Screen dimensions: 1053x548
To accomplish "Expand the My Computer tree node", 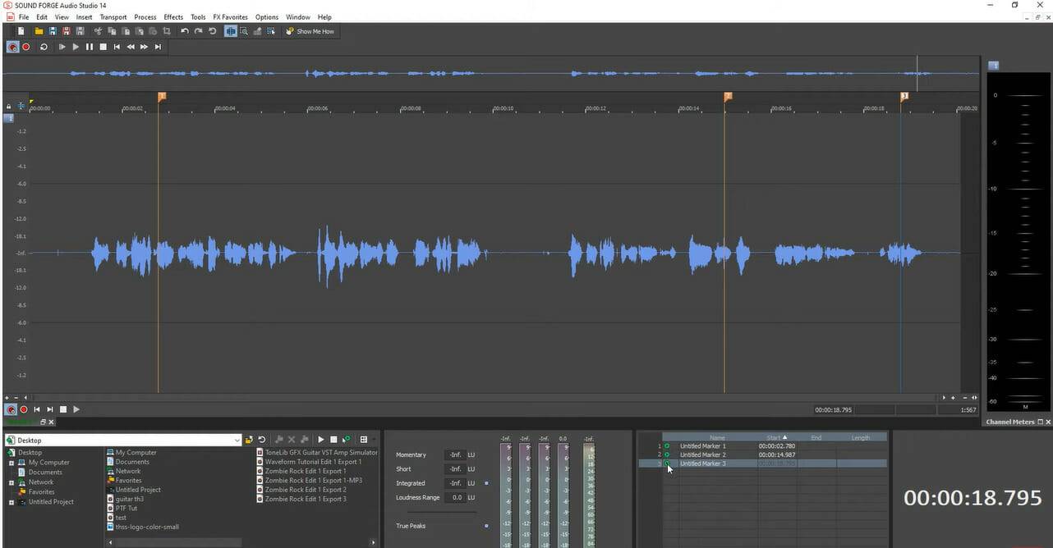I will [x=11, y=463].
